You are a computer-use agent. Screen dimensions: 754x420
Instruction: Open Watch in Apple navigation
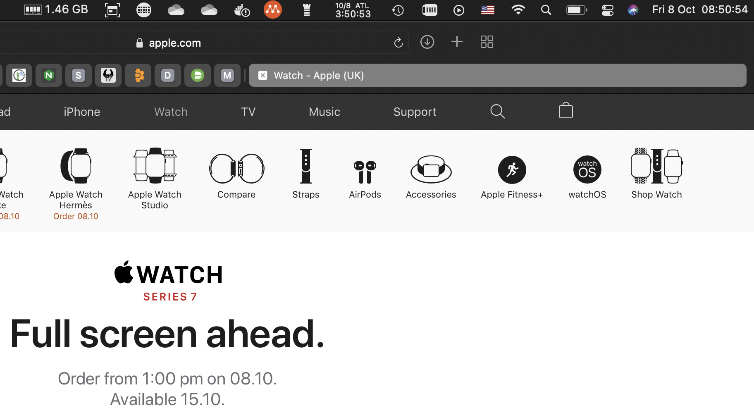pyautogui.click(x=171, y=112)
